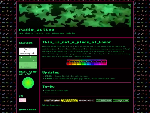The image size is (150, 113).
Task: Click the green 'site hand-coded' tree badge
Action: (x=104, y=100)
